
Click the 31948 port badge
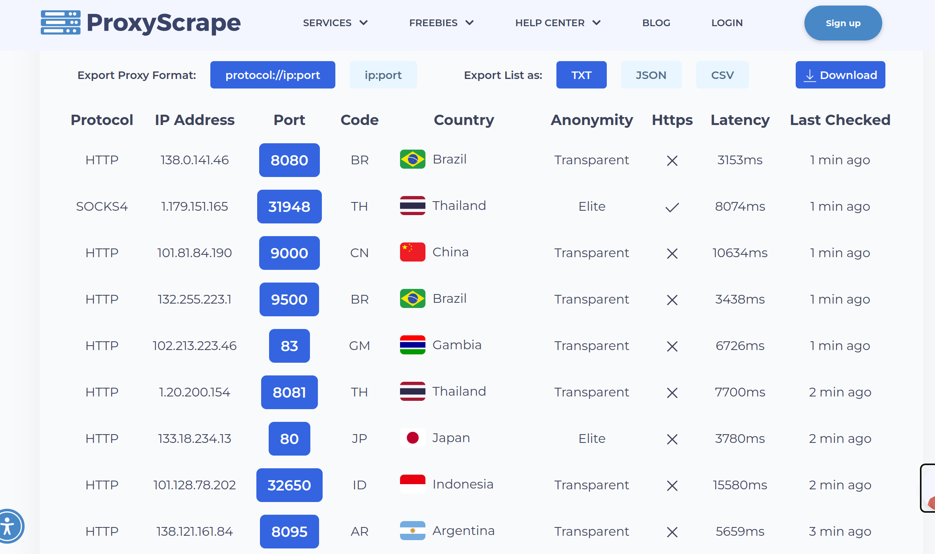pyautogui.click(x=289, y=207)
